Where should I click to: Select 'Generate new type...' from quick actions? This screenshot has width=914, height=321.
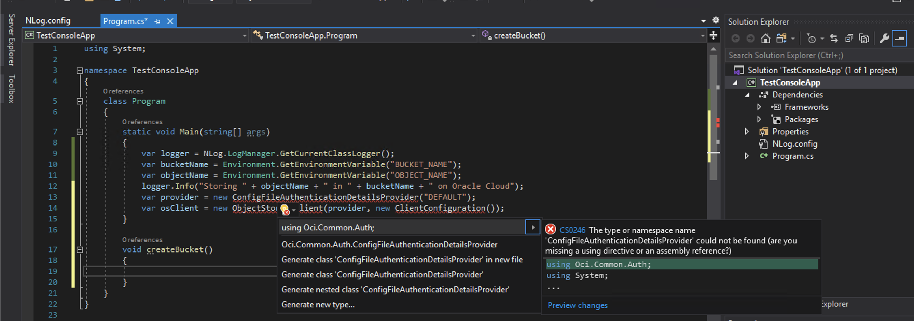(x=318, y=304)
